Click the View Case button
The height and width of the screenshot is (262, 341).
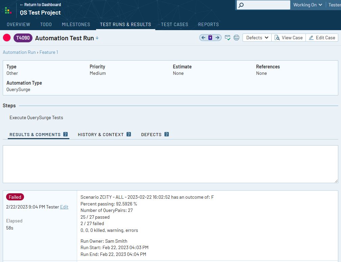tap(289, 38)
